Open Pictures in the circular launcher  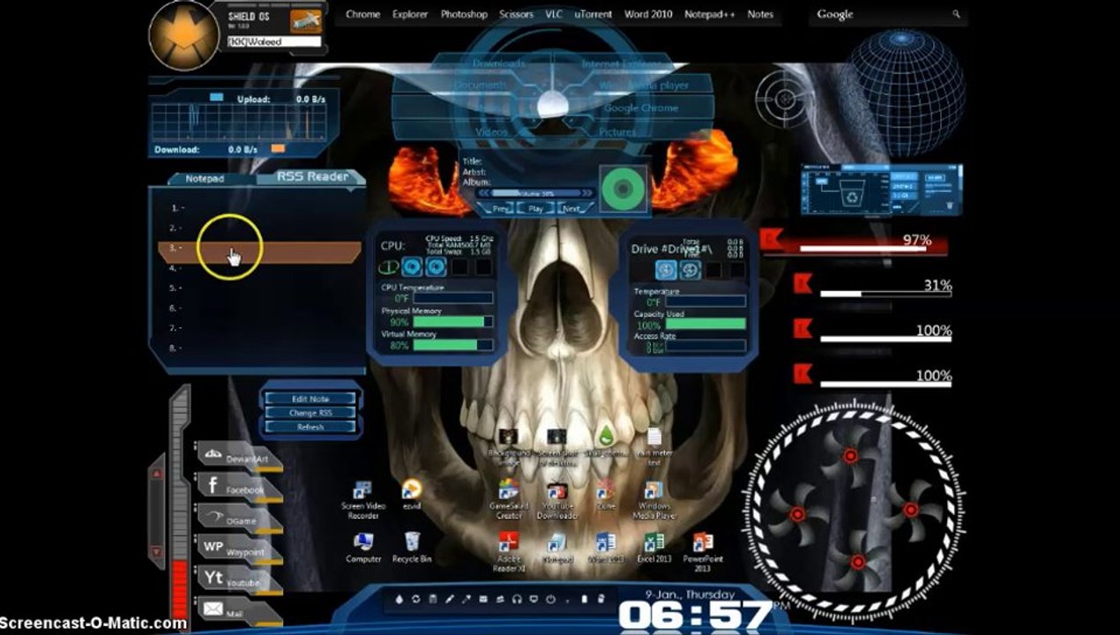(617, 132)
